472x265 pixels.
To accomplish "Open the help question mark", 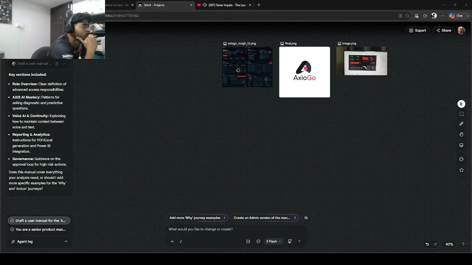I will click(463, 244).
